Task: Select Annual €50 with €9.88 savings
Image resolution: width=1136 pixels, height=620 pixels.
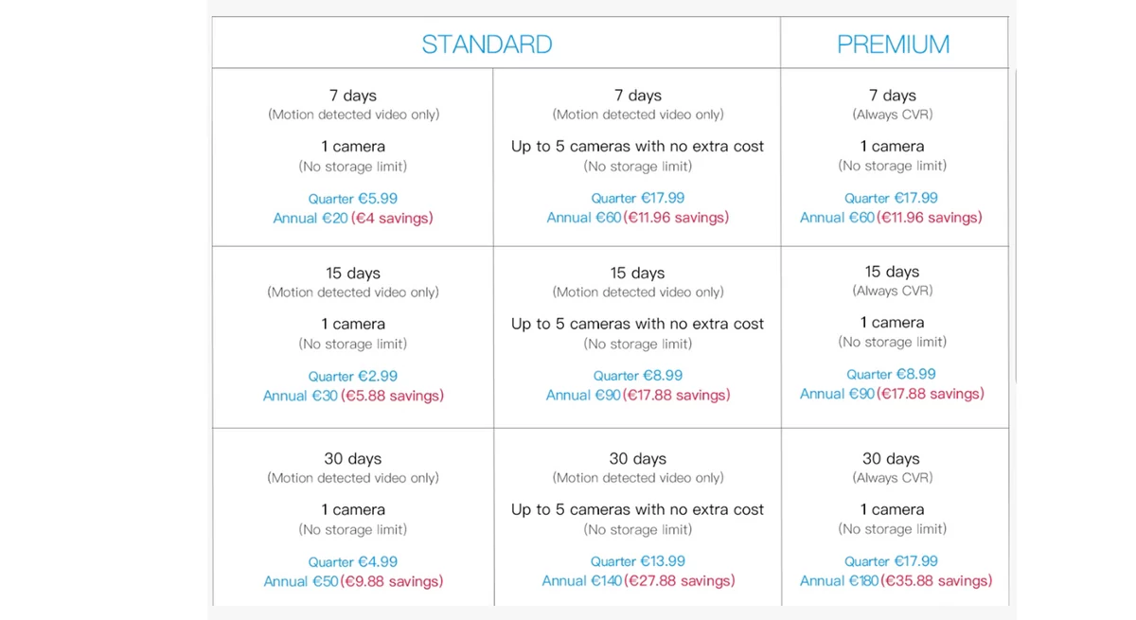Action: (353, 581)
